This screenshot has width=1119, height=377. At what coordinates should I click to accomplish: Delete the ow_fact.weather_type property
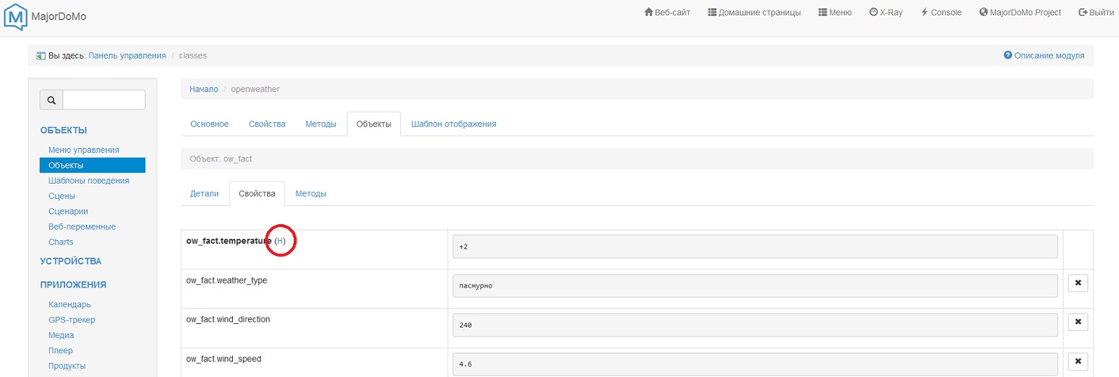coord(1078,283)
